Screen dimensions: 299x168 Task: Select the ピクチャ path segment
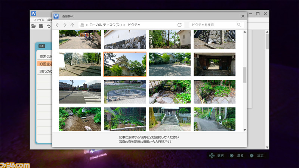[134, 25]
